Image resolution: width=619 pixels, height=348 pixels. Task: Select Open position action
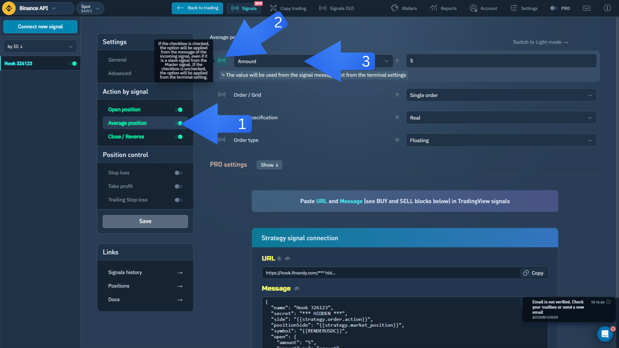124,110
